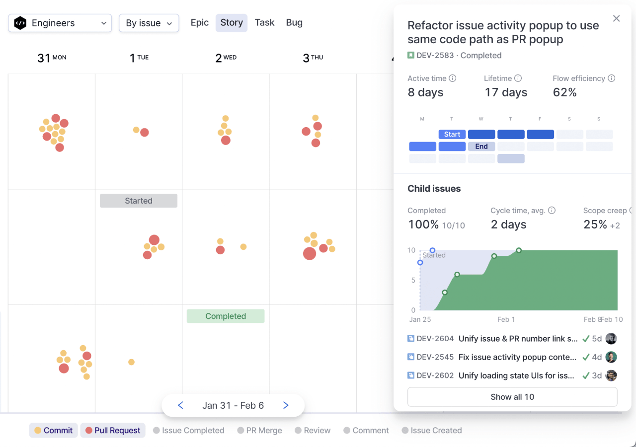This screenshot has width=636, height=447.
Task: Enable the PR Merge legend filter
Action: tap(259, 431)
